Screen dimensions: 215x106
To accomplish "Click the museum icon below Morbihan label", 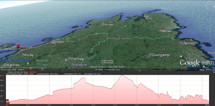I will click(28, 64).
